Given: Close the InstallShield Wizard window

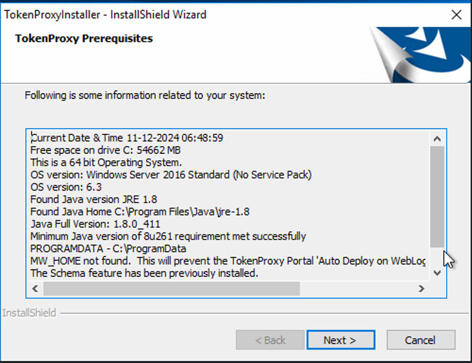Looking at the screenshot, I should click(x=457, y=14).
